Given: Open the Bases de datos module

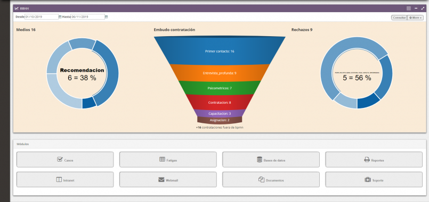Looking at the screenshot, I should pyautogui.click(x=271, y=159).
